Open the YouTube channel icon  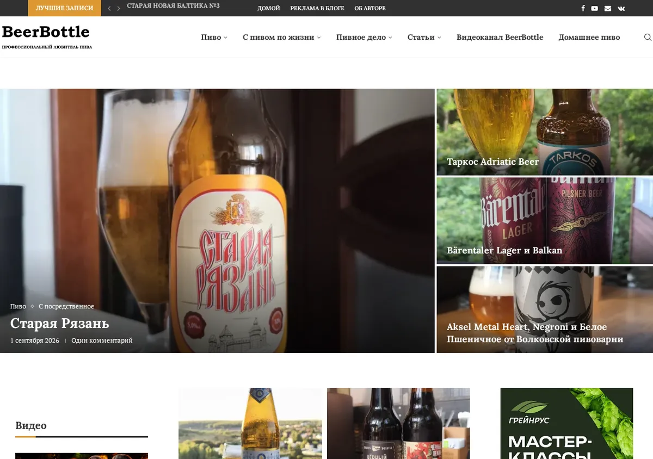pos(595,8)
